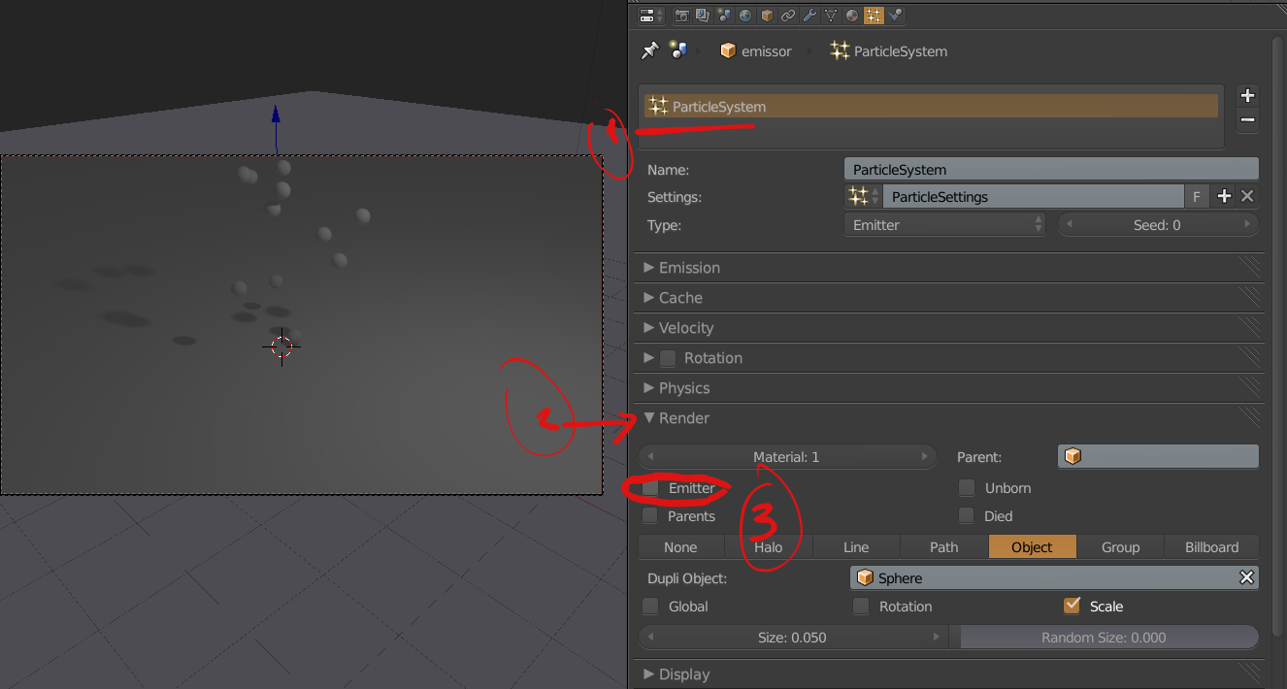The height and width of the screenshot is (689, 1287).
Task: Click the ParticleSettings name field
Action: click(1033, 197)
